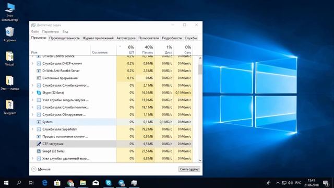Viewport: 334px width, 188px height.
Task: Open Skype from the taskbar
Action: (x=109, y=183)
